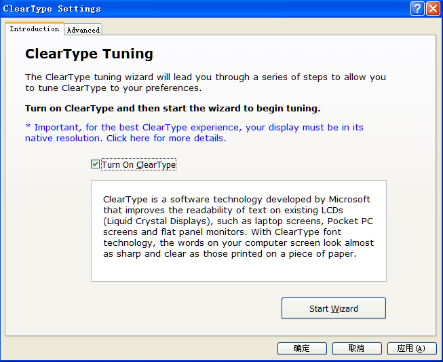Open the native resolution details link
Image resolution: width=443 pixels, height=362 pixels.
[x=194, y=132]
